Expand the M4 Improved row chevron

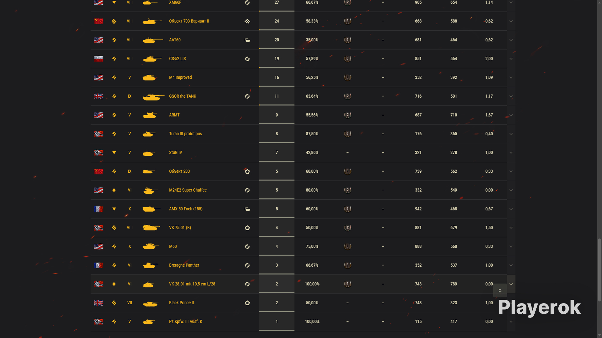click(x=511, y=78)
